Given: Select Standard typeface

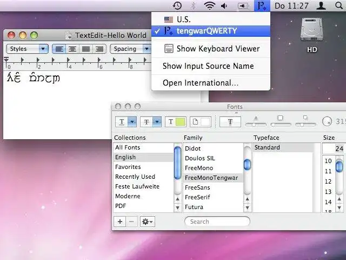Looking at the screenshot, I should point(283,147).
